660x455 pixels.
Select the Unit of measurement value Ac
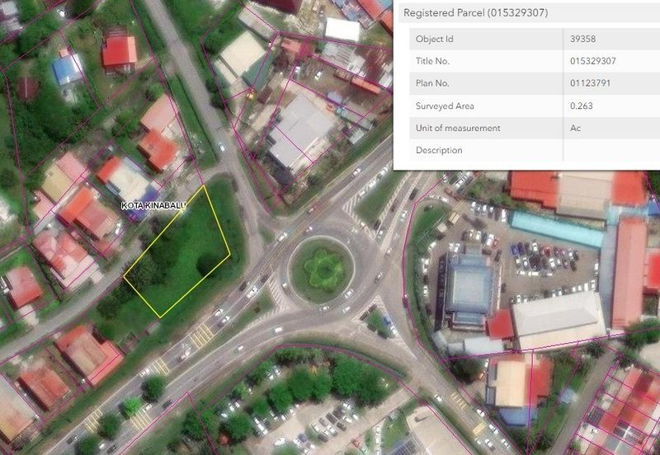[x=576, y=128]
